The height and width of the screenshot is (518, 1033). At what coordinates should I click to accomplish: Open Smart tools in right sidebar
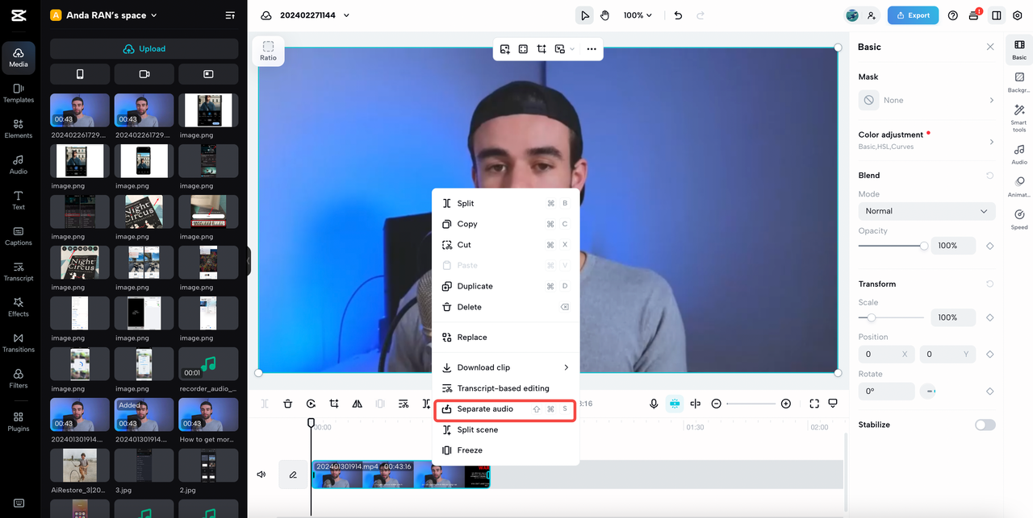(1019, 118)
